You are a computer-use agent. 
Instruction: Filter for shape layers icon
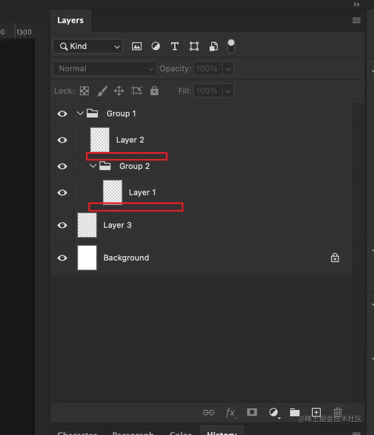click(194, 46)
